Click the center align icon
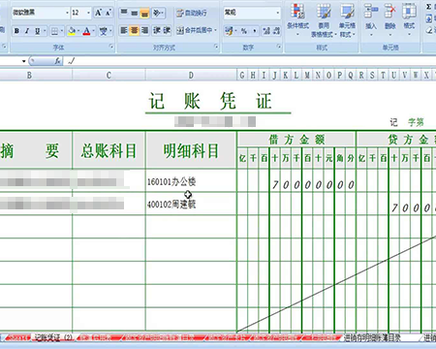The width and height of the screenshot is (436, 349). coord(135,31)
